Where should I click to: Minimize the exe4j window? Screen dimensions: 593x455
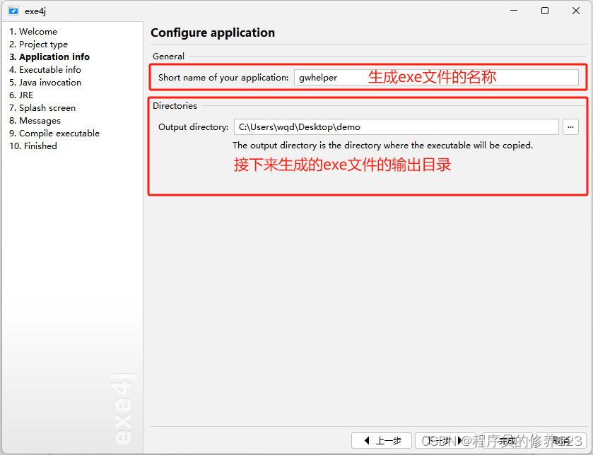[513, 10]
